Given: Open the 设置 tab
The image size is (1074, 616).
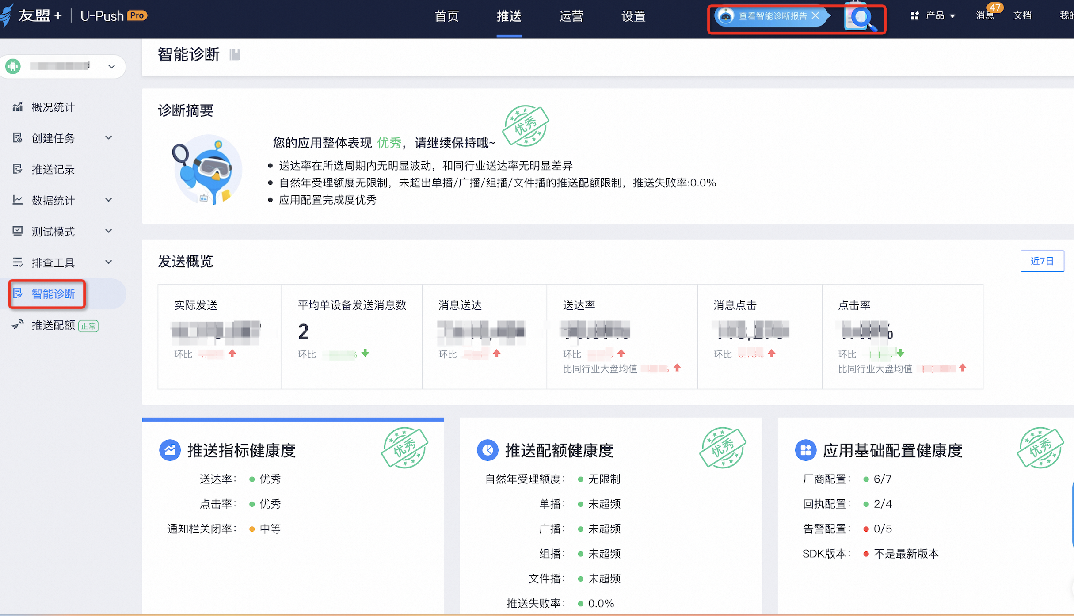Looking at the screenshot, I should (633, 16).
